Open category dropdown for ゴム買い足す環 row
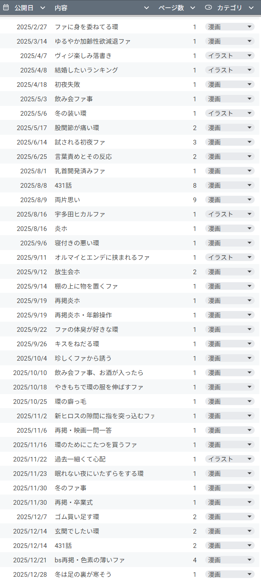Viewport: 261px width, 581px height. (250, 517)
